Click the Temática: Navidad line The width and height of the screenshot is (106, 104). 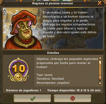50,79
